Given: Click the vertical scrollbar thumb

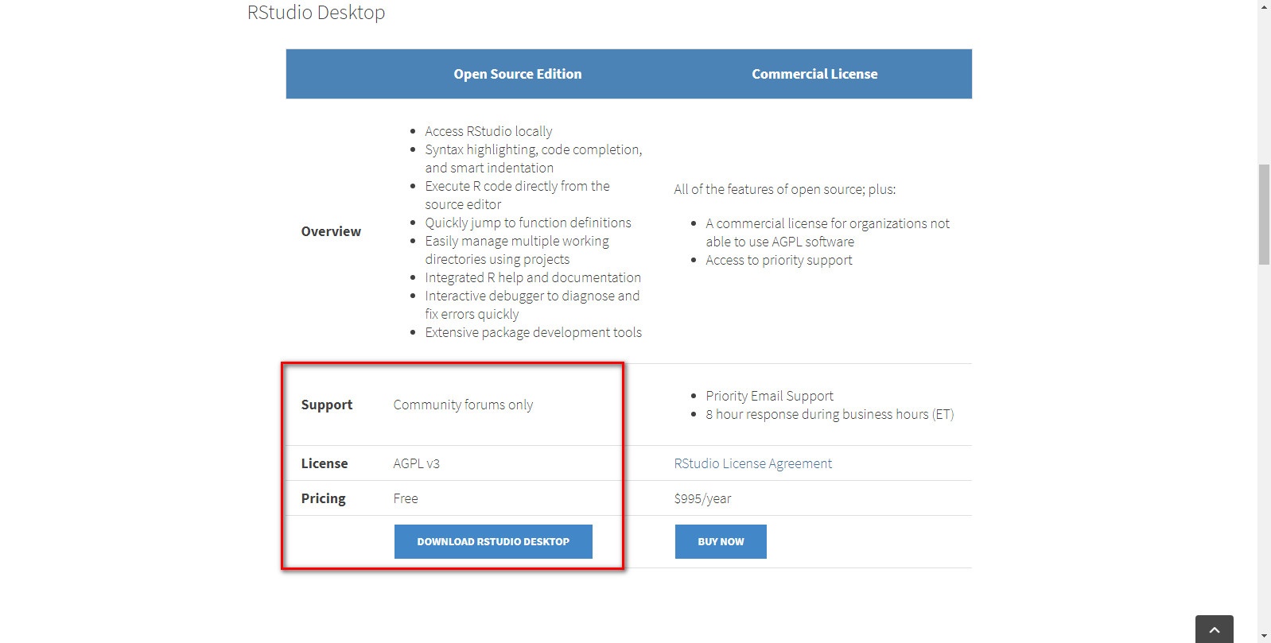Looking at the screenshot, I should [1264, 215].
